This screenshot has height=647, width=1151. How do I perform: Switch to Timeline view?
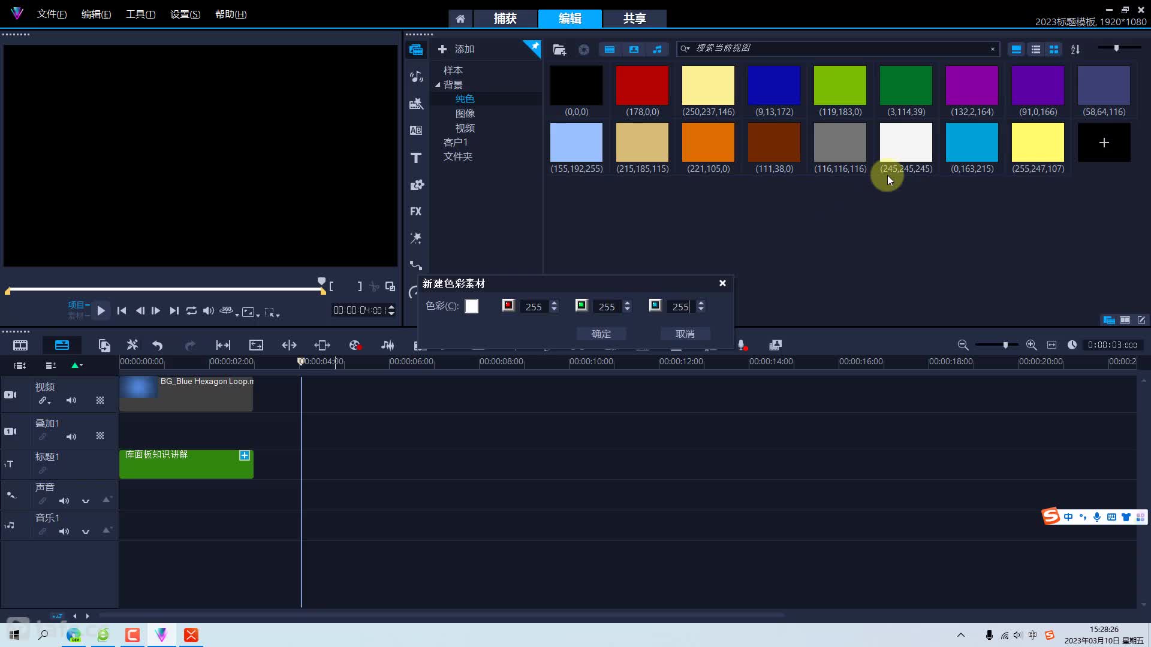coord(62,345)
